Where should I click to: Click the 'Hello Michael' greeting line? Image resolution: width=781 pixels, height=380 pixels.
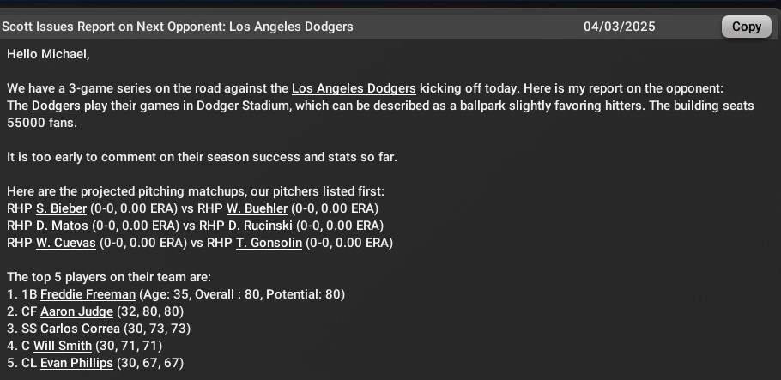[x=48, y=55]
